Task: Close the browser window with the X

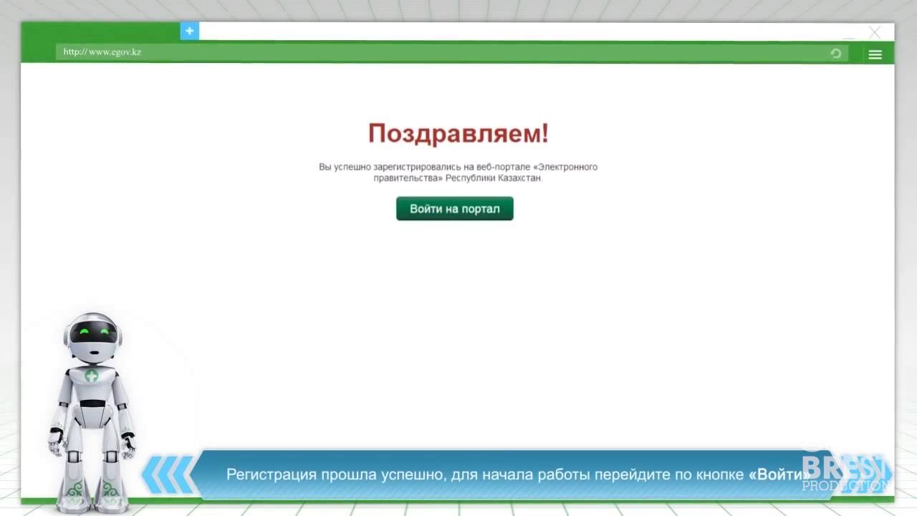Action: coord(875,32)
